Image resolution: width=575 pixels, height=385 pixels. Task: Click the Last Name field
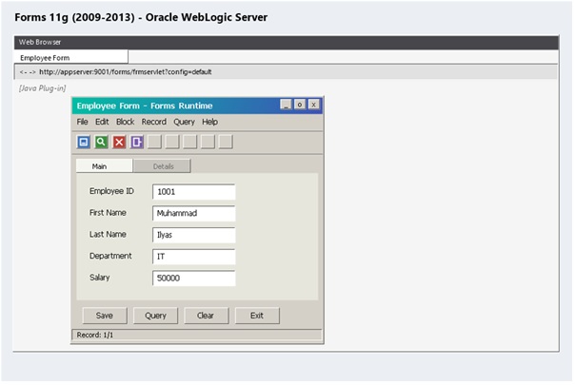(x=194, y=235)
